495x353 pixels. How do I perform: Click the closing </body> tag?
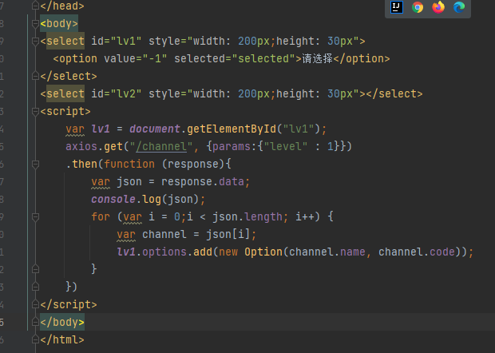61,322
